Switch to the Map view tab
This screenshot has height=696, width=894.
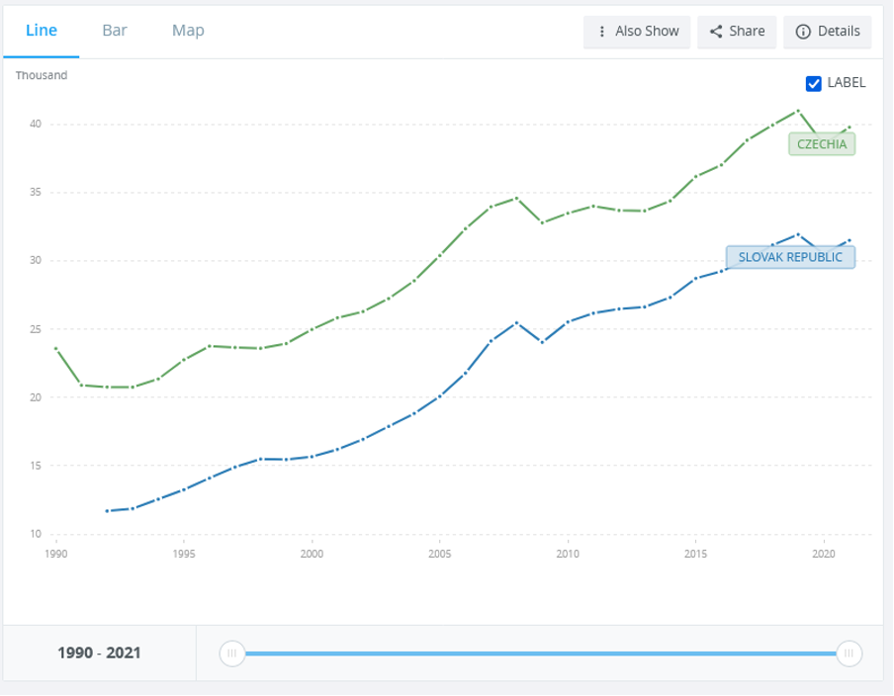(188, 30)
